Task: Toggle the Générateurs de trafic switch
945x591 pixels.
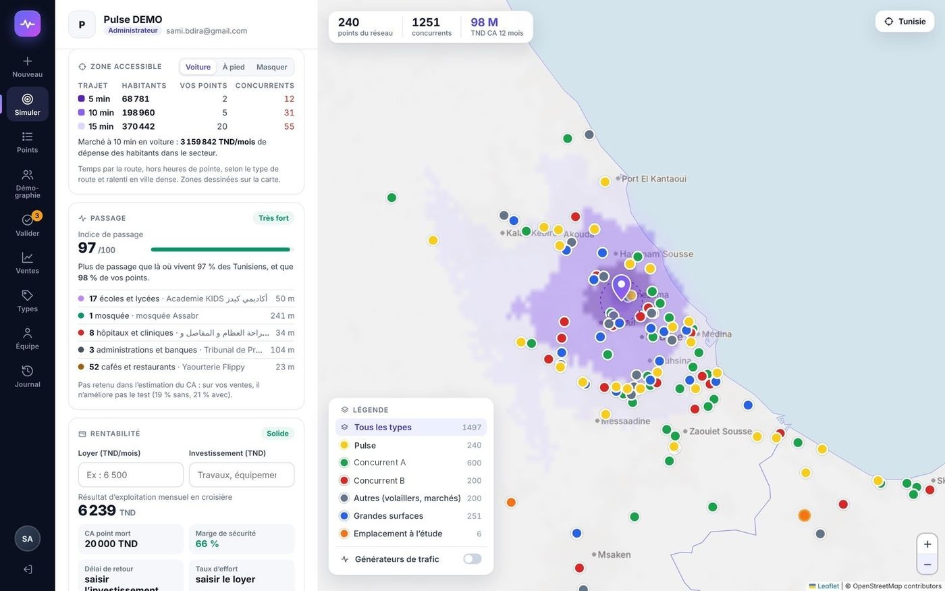Action: pos(473,559)
